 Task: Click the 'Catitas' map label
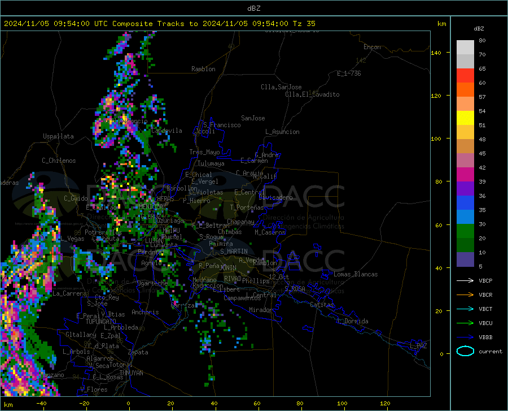322,305
